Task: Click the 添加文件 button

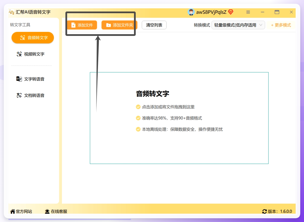Action: 82,25
